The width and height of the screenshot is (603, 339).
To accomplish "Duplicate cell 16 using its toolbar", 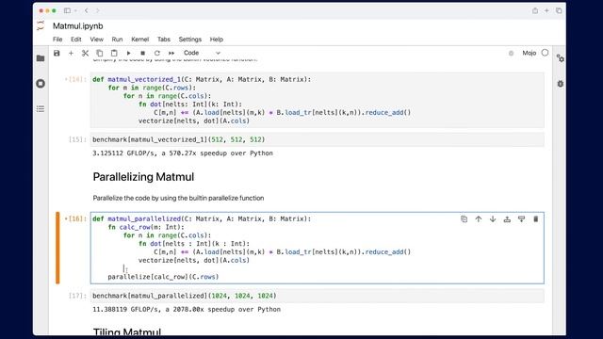I will coord(464,219).
